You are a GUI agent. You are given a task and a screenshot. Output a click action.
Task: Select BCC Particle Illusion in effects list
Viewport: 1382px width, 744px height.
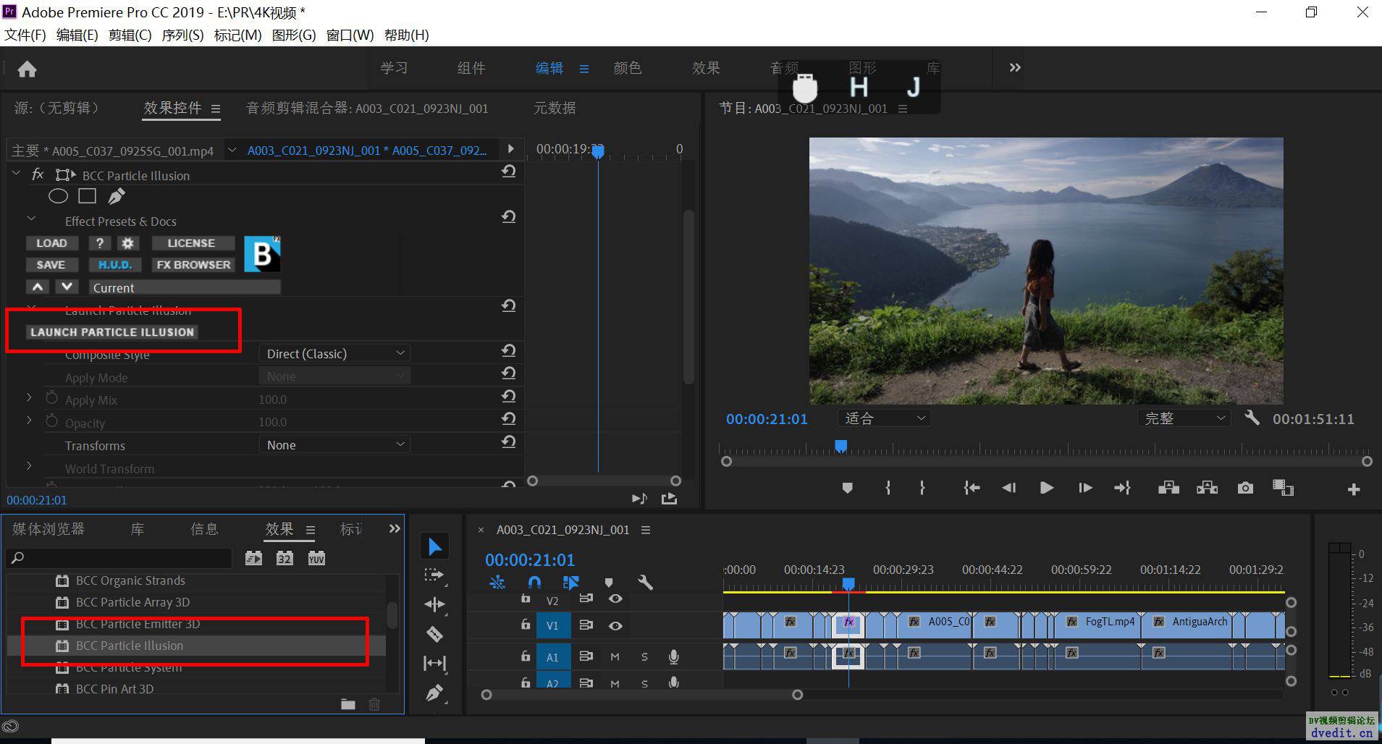click(x=130, y=646)
